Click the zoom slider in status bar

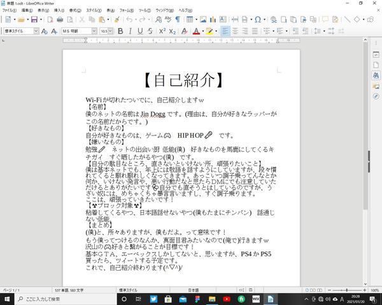347,290
